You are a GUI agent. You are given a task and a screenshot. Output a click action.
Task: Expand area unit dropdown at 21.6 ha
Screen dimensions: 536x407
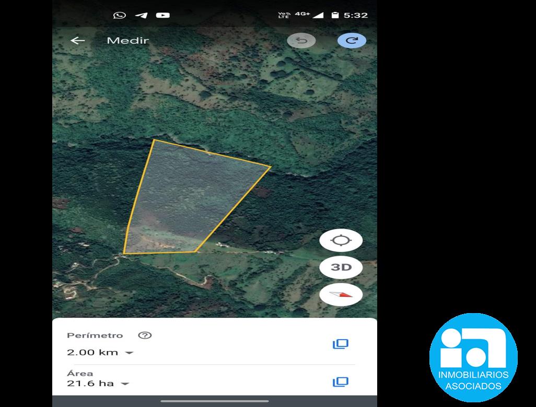(x=125, y=384)
